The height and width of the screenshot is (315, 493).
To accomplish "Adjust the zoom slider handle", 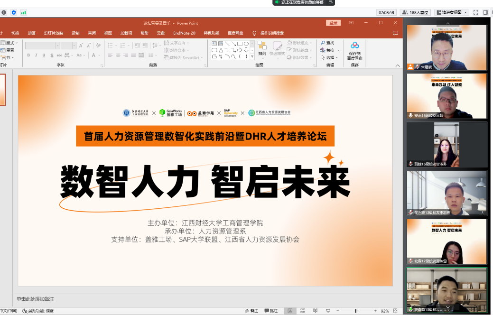I will (x=355, y=311).
